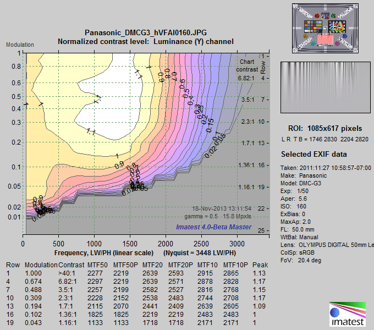Click the 'Lens: OLYMPUS DIGITAL 50mm' line
Viewport: 374px width, 330px height.
coord(327,245)
